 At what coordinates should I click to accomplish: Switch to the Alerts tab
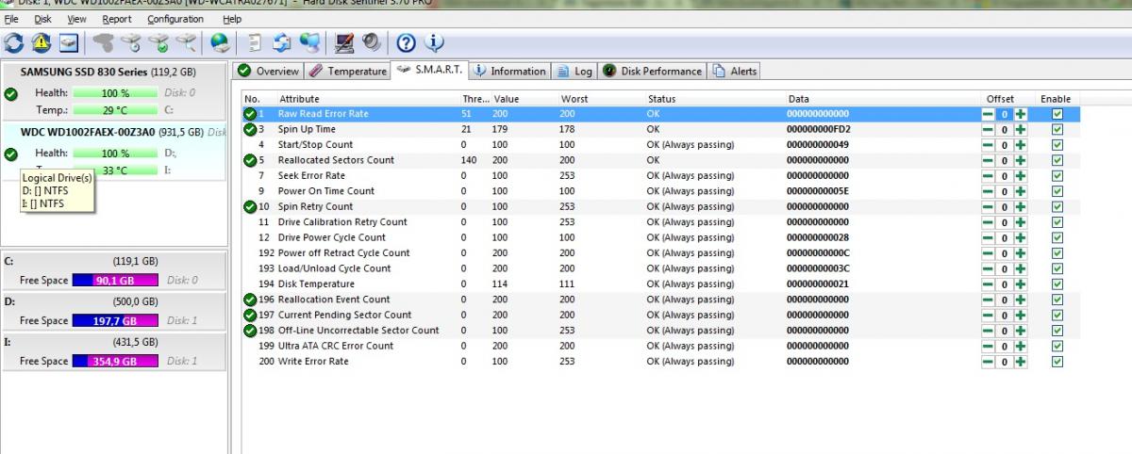[x=735, y=71]
